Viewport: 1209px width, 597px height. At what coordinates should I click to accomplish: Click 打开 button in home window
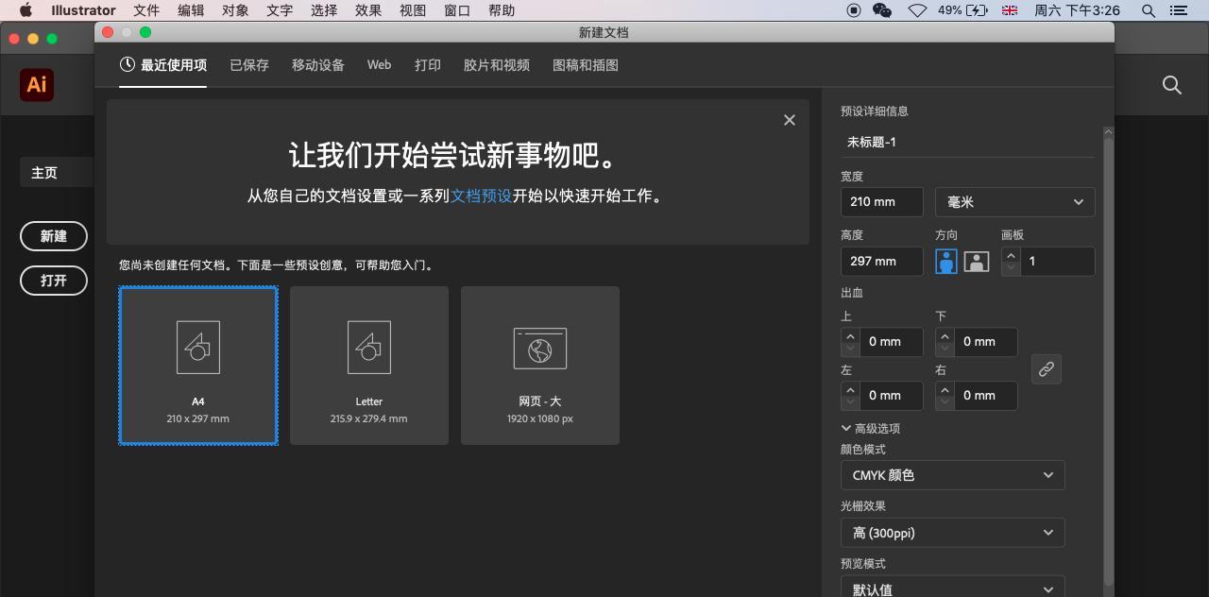tap(54, 281)
